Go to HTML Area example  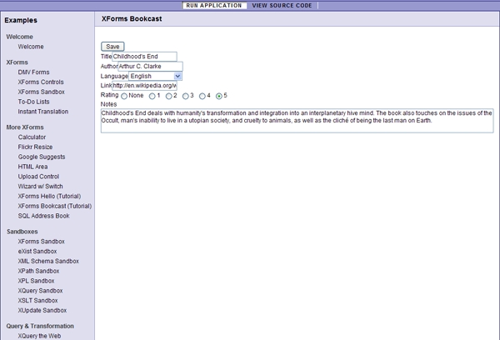(x=32, y=167)
